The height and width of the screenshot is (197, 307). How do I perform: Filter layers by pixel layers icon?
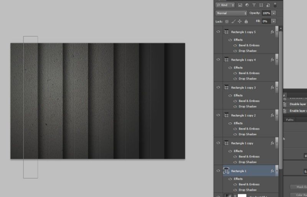pyautogui.click(x=240, y=5)
